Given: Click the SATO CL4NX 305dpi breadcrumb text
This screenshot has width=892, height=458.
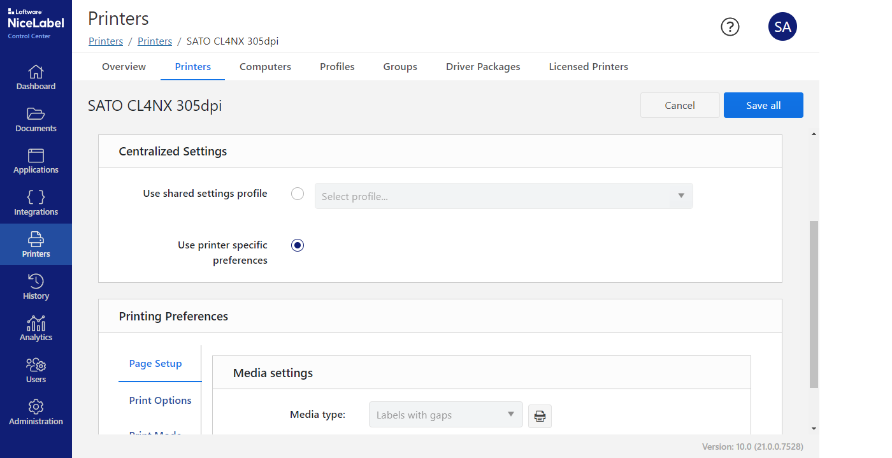Looking at the screenshot, I should click(x=233, y=41).
